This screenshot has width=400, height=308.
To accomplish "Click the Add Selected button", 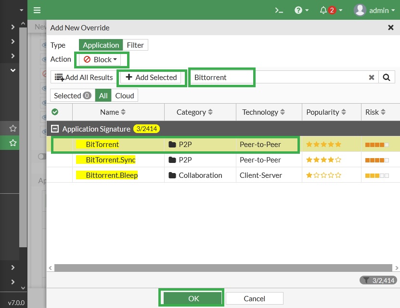I will (151, 78).
